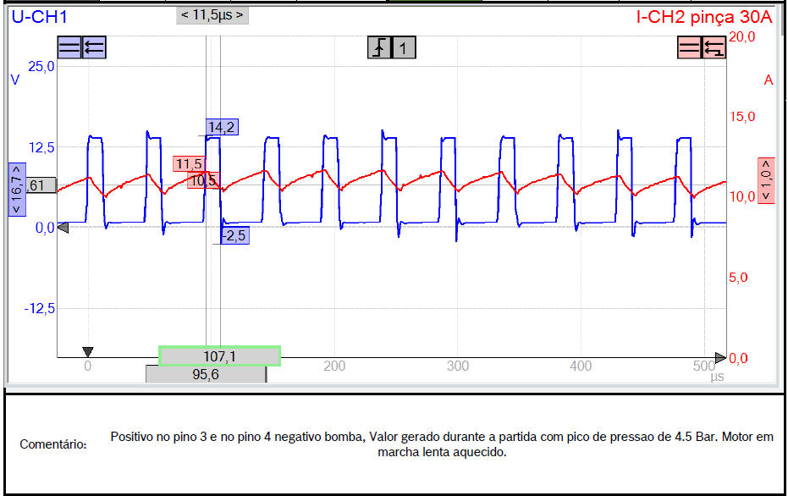Click the pink CH2 arrow signal icon
The height and width of the screenshot is (496, 788).
(714, 48)
